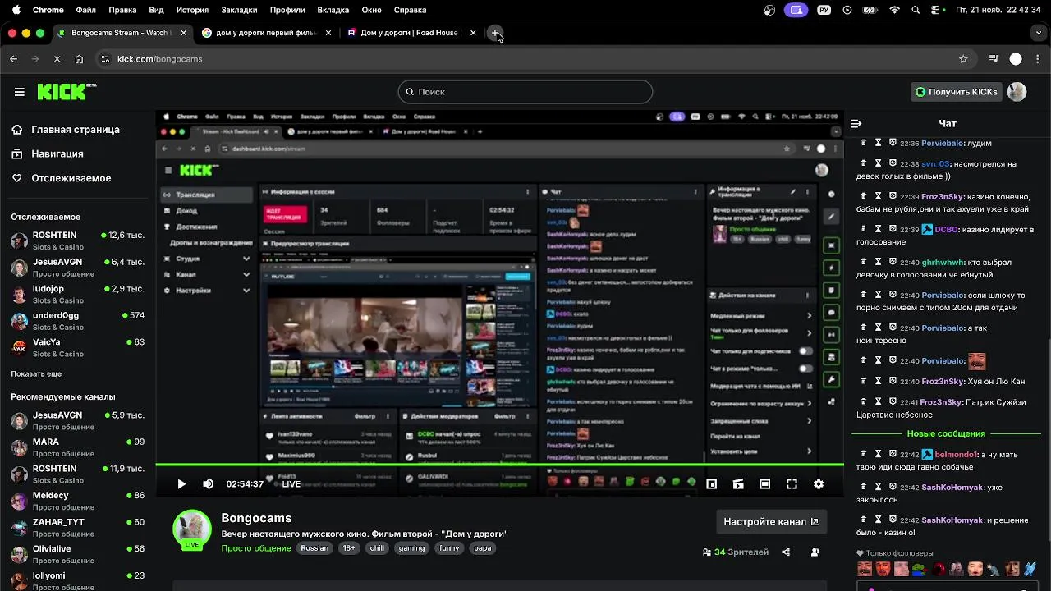Open the История menu
This screenshot has height=591, width=1051.
pos(192,10)
